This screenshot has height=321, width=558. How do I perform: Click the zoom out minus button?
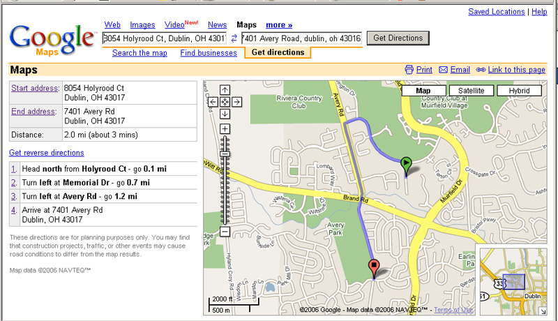[x=225, y=231]
